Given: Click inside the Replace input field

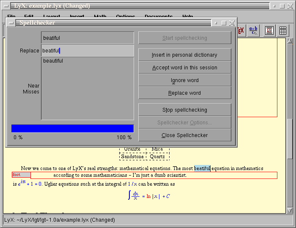Looking at the screenshot, I should coord(88,51).
